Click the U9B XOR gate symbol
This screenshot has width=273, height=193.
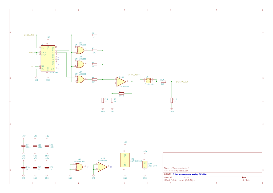point(80,64)
